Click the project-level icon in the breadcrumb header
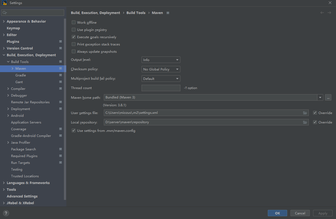 point(168,13)
